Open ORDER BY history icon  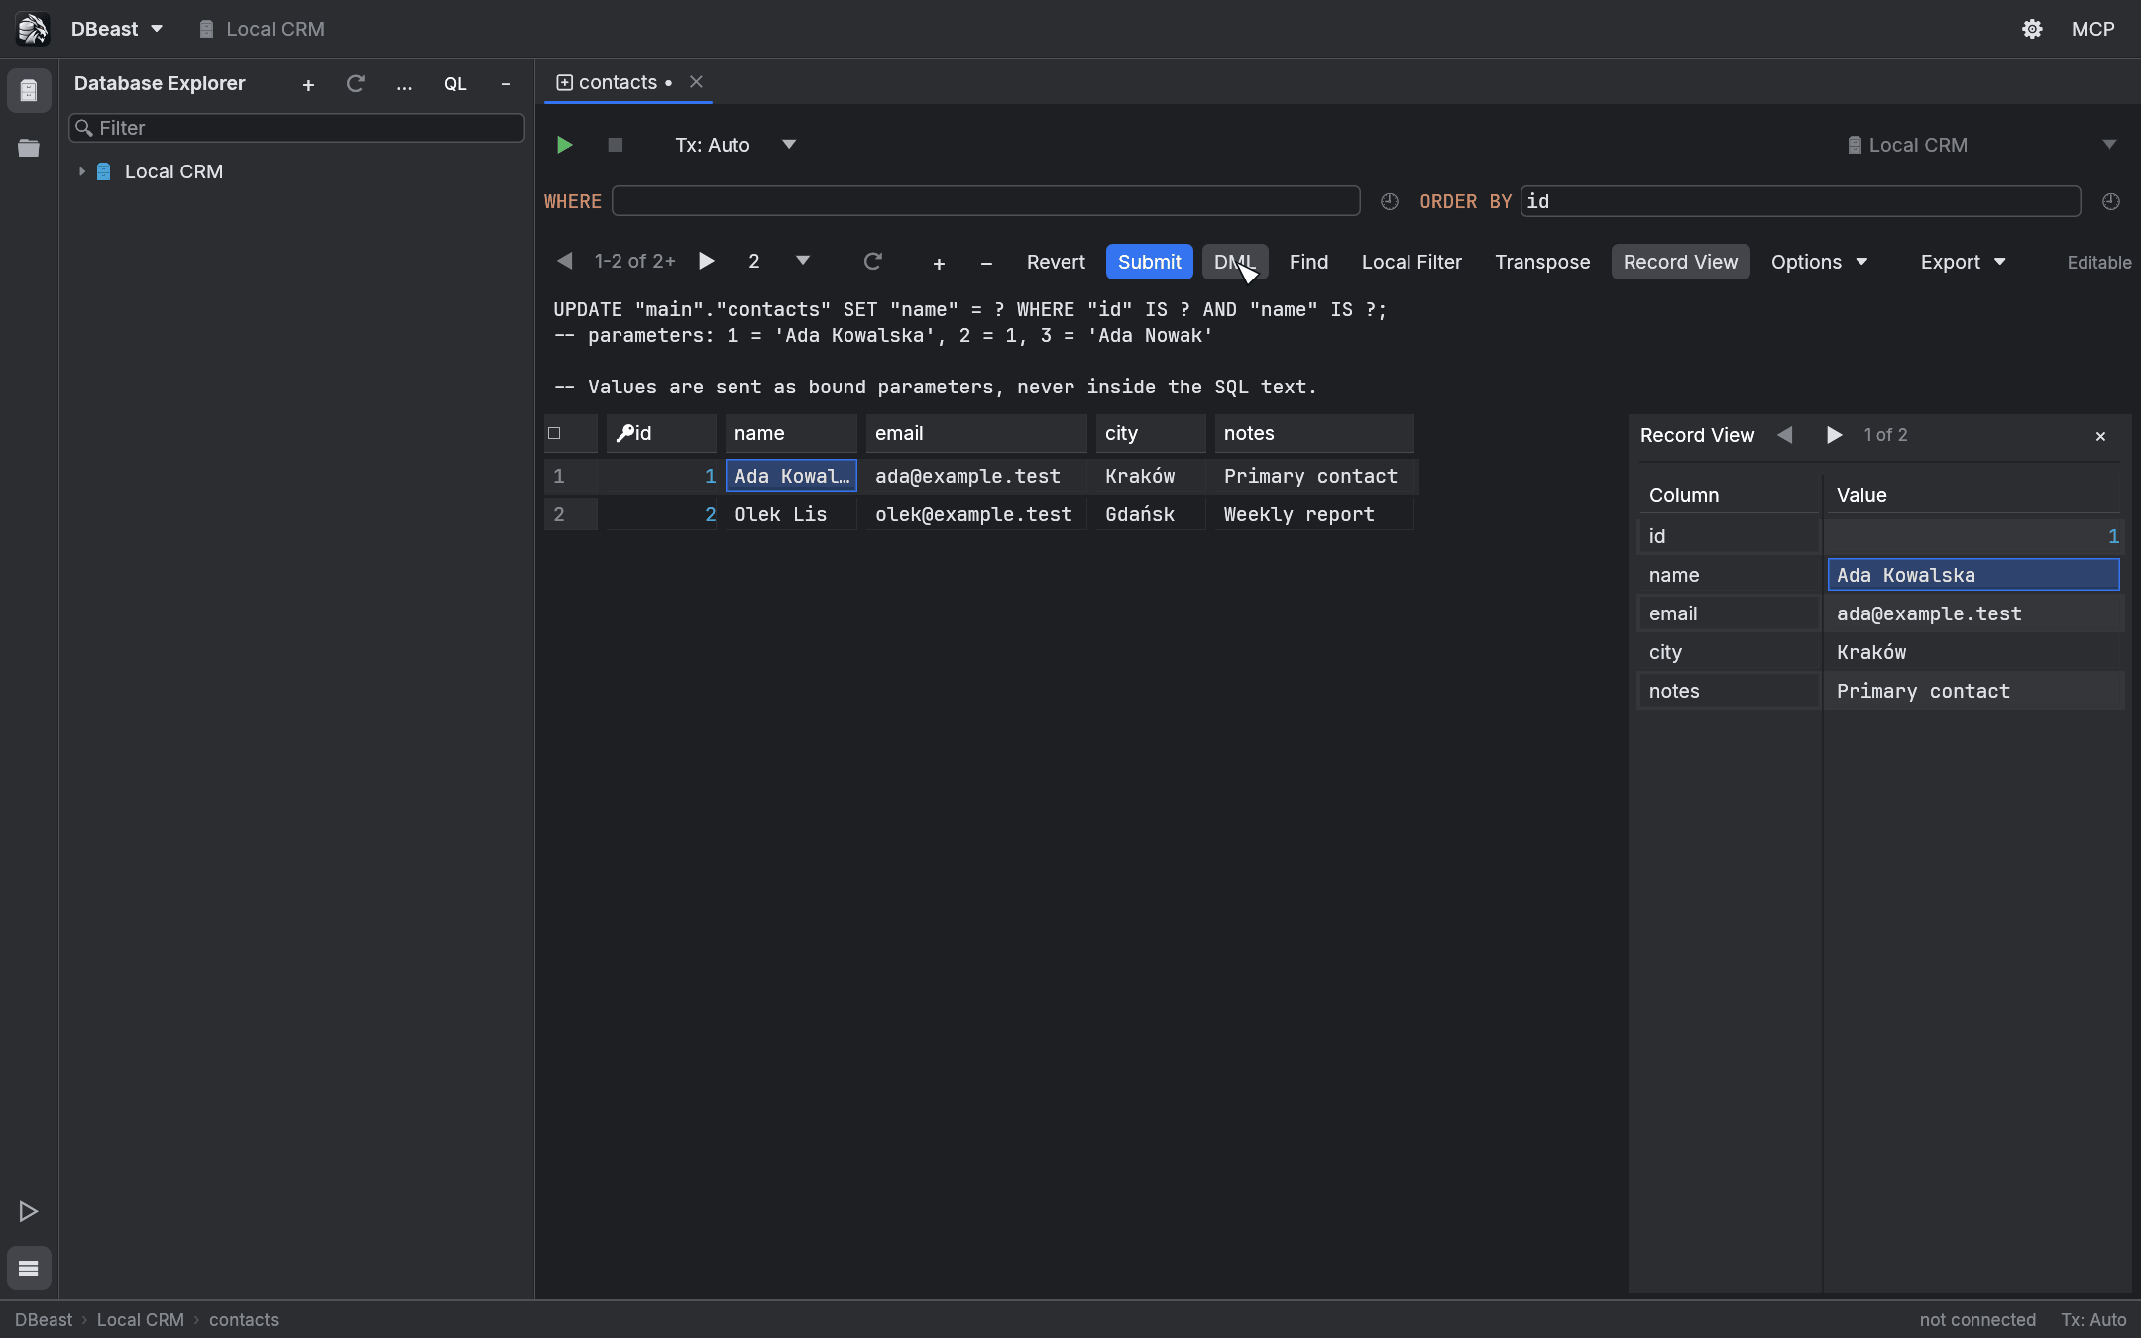click(2111, 201)
